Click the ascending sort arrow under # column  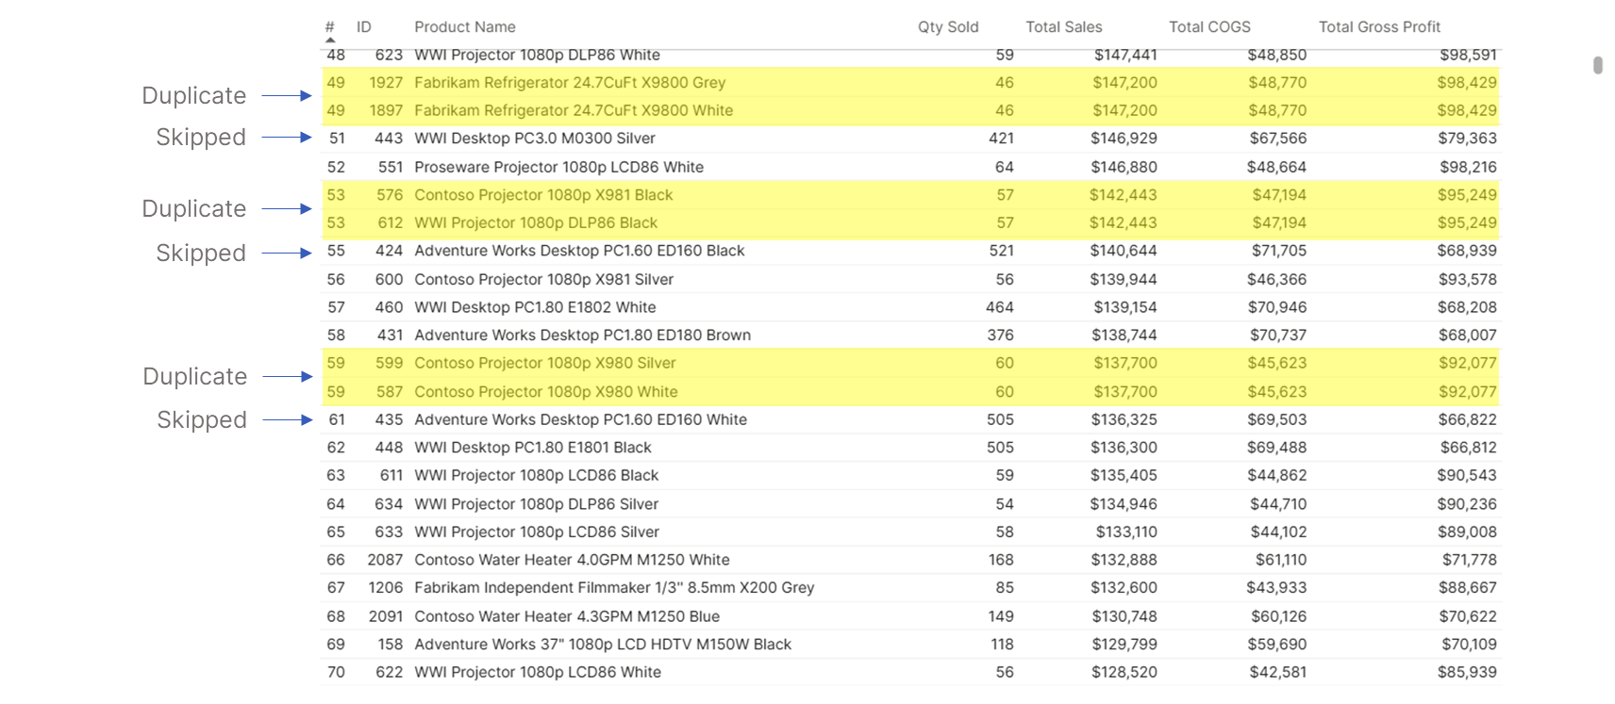[330, 41]
